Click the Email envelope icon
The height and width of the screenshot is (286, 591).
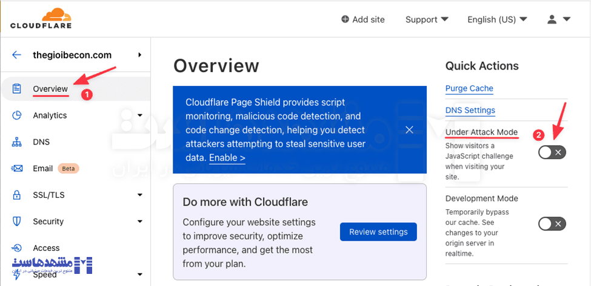pyautogui.click(x=17, y=169)
